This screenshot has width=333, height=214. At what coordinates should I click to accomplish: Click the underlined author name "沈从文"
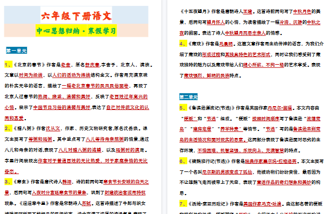[x=53, y=128]
